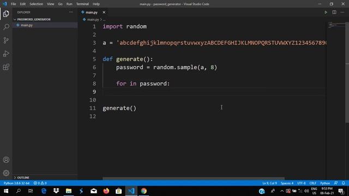Open the Extensions view
Screen dimensions: 349x196
pos(6,67)
